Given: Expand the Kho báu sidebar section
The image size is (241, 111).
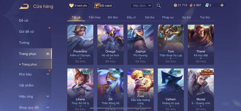Looking at the screenshot, I should (48, 74).
